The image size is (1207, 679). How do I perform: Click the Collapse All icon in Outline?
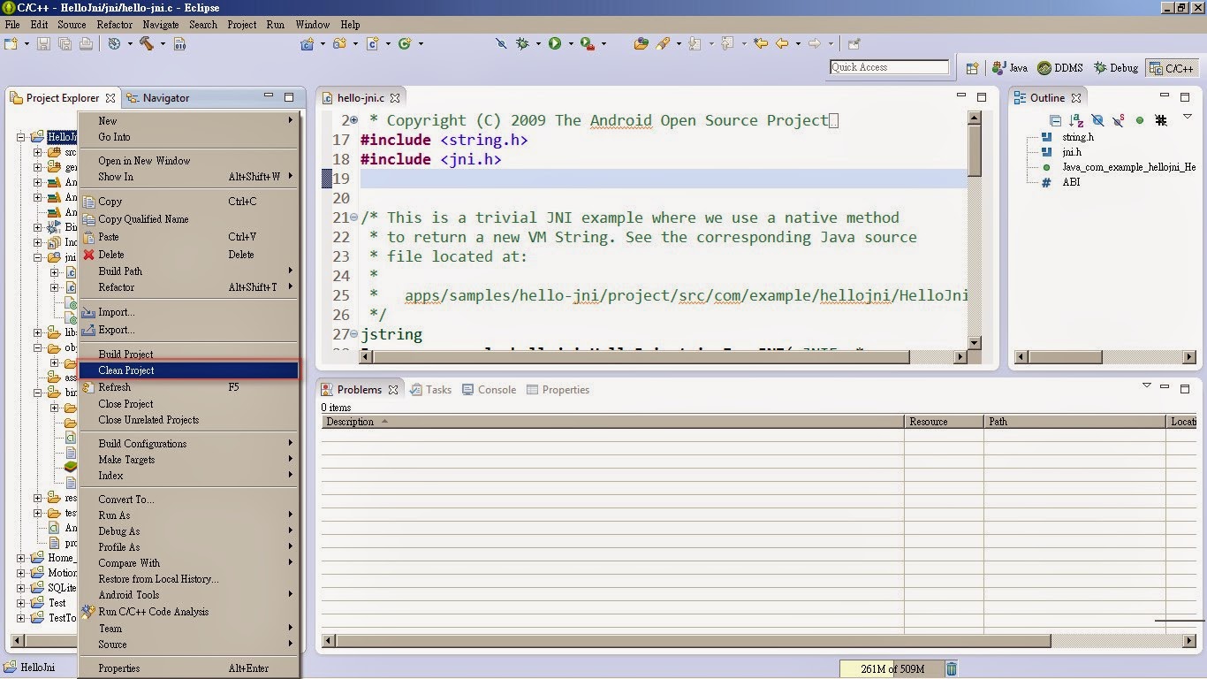(x=1055, y=120)
